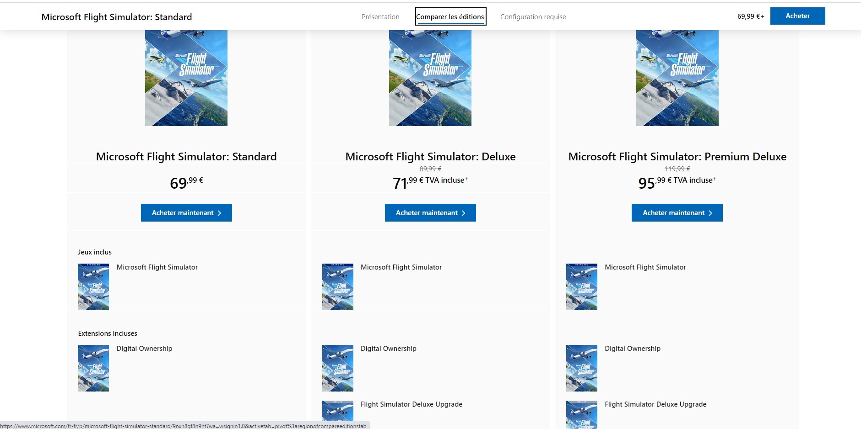Image resolution: width=861 pixels, height=429 pixels.
Task: Open Digital Ownership thumbnail in Standard column
Action: point(93,368)
